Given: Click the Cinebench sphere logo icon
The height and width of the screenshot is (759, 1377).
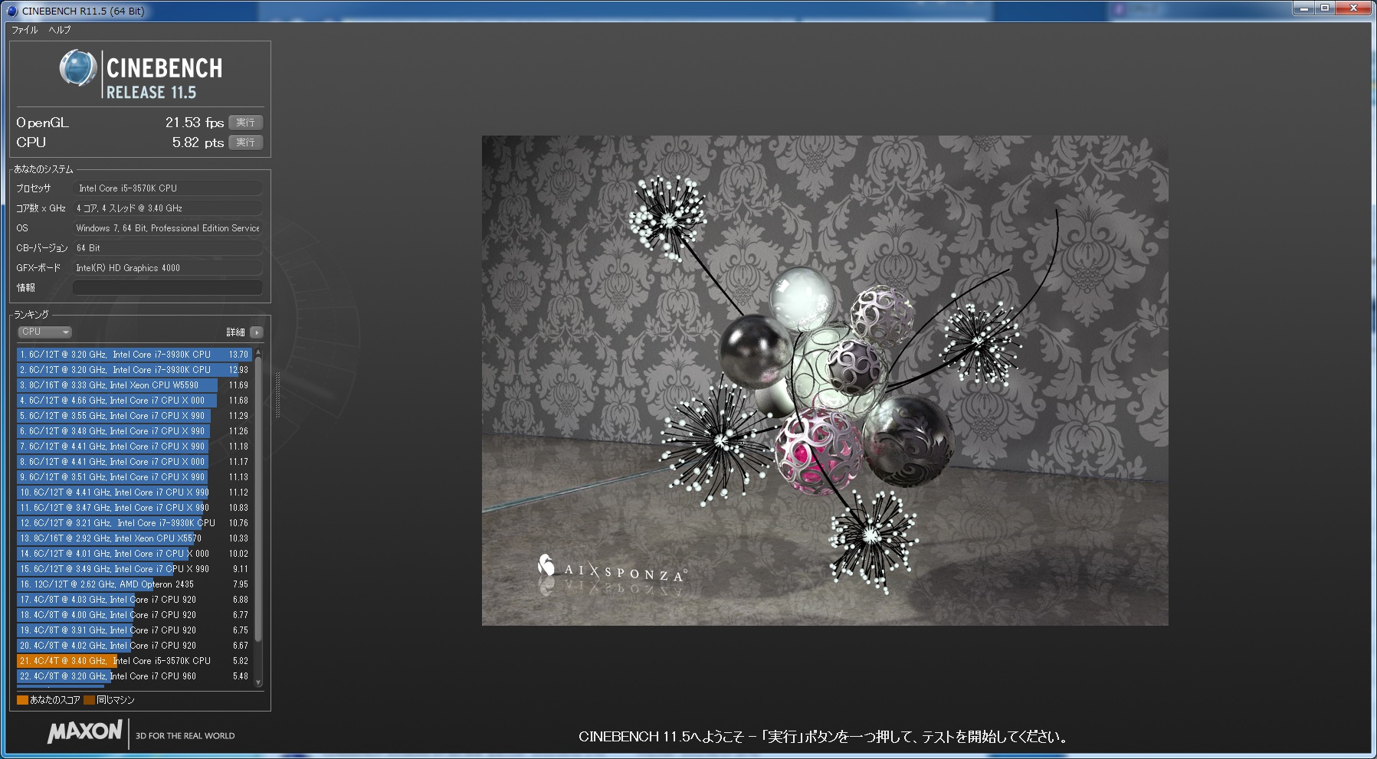Looking at the screenshot, I should click(78, 68).
